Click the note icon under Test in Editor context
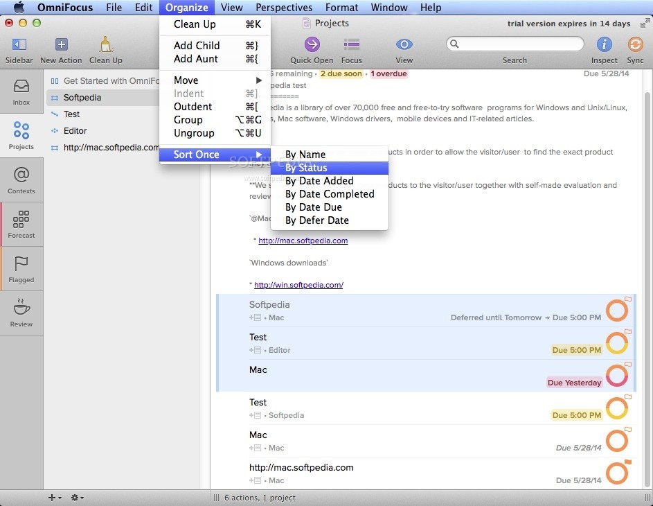The width and height of the screenshot is (653, 506). click(256, 350)
